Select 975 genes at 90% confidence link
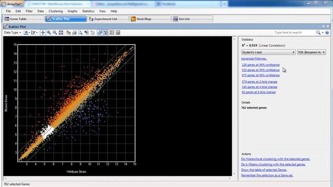The height and width of the screenshot is (187, 333). (x=261, y=75)
